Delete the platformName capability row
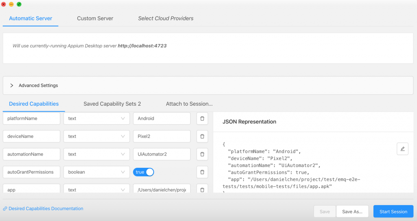The height and width of the screenshot is (221, 417). (x=202, y=119)
